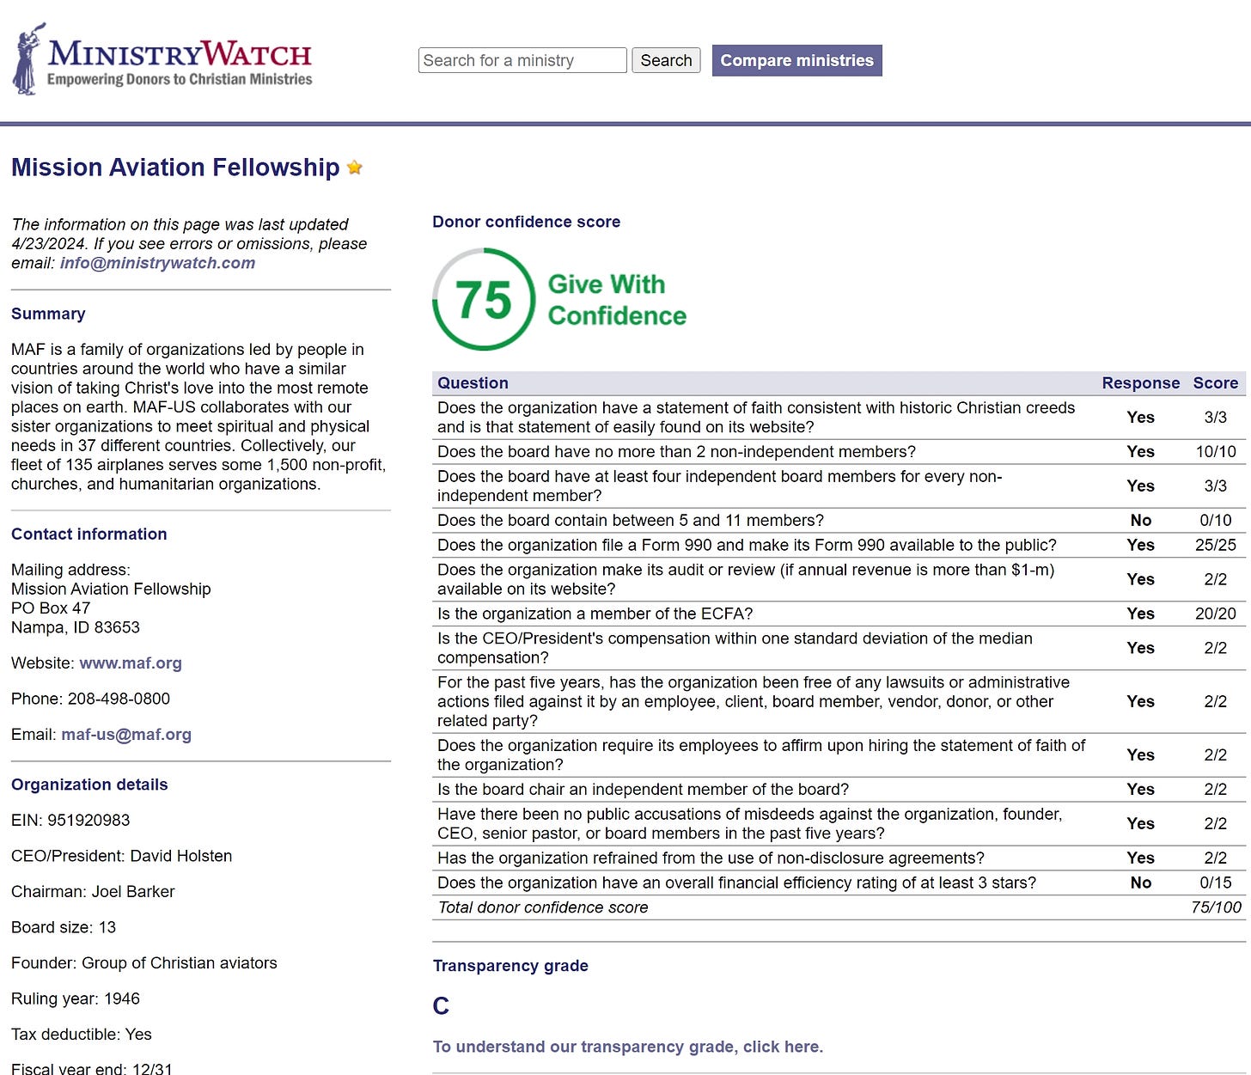Image resolution: width=1251 pixels, height=1075 pixels.
Task: Click the 75/100 total score
Action: point(1216,908)
